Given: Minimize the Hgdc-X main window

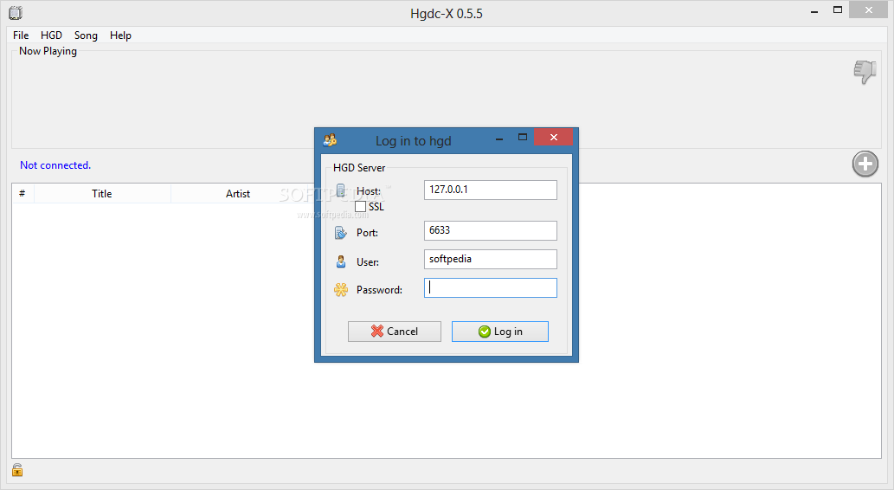Looking at the screenshot, I should (814, 10).
